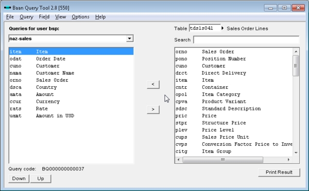Click inside the Search input field
The height and width of the screenshot is (191, 309).
(x=246, y=40)
